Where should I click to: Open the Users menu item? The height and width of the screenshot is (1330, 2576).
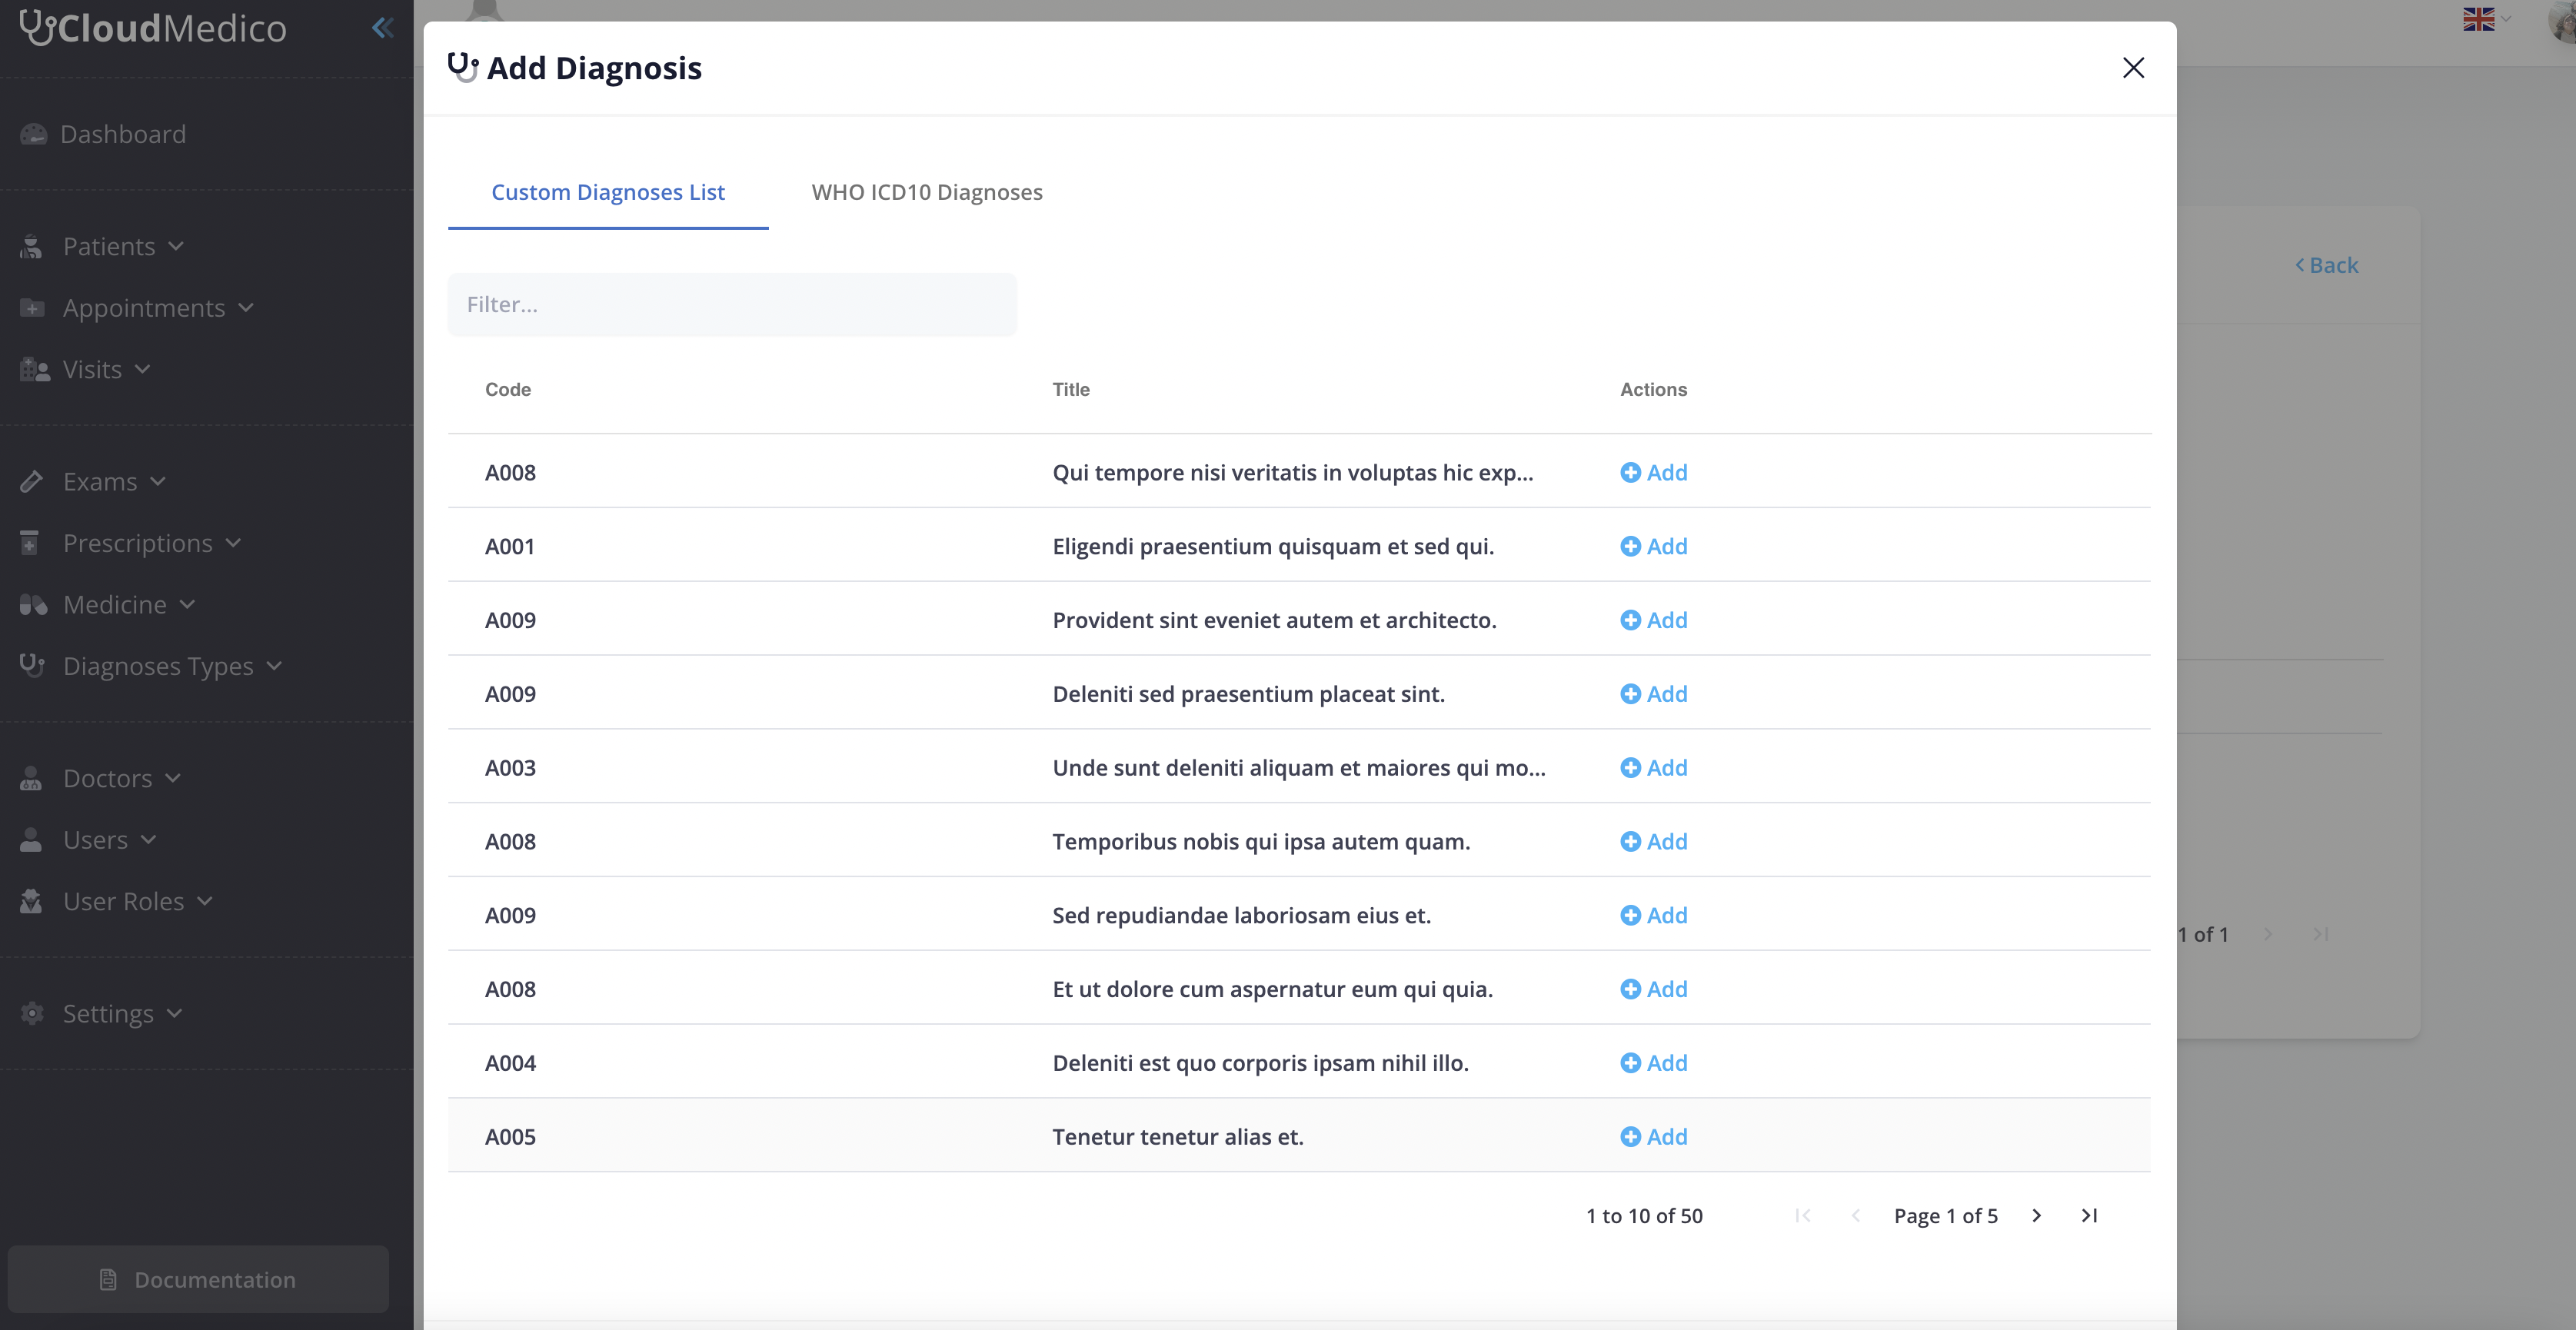tap(95, 840)
